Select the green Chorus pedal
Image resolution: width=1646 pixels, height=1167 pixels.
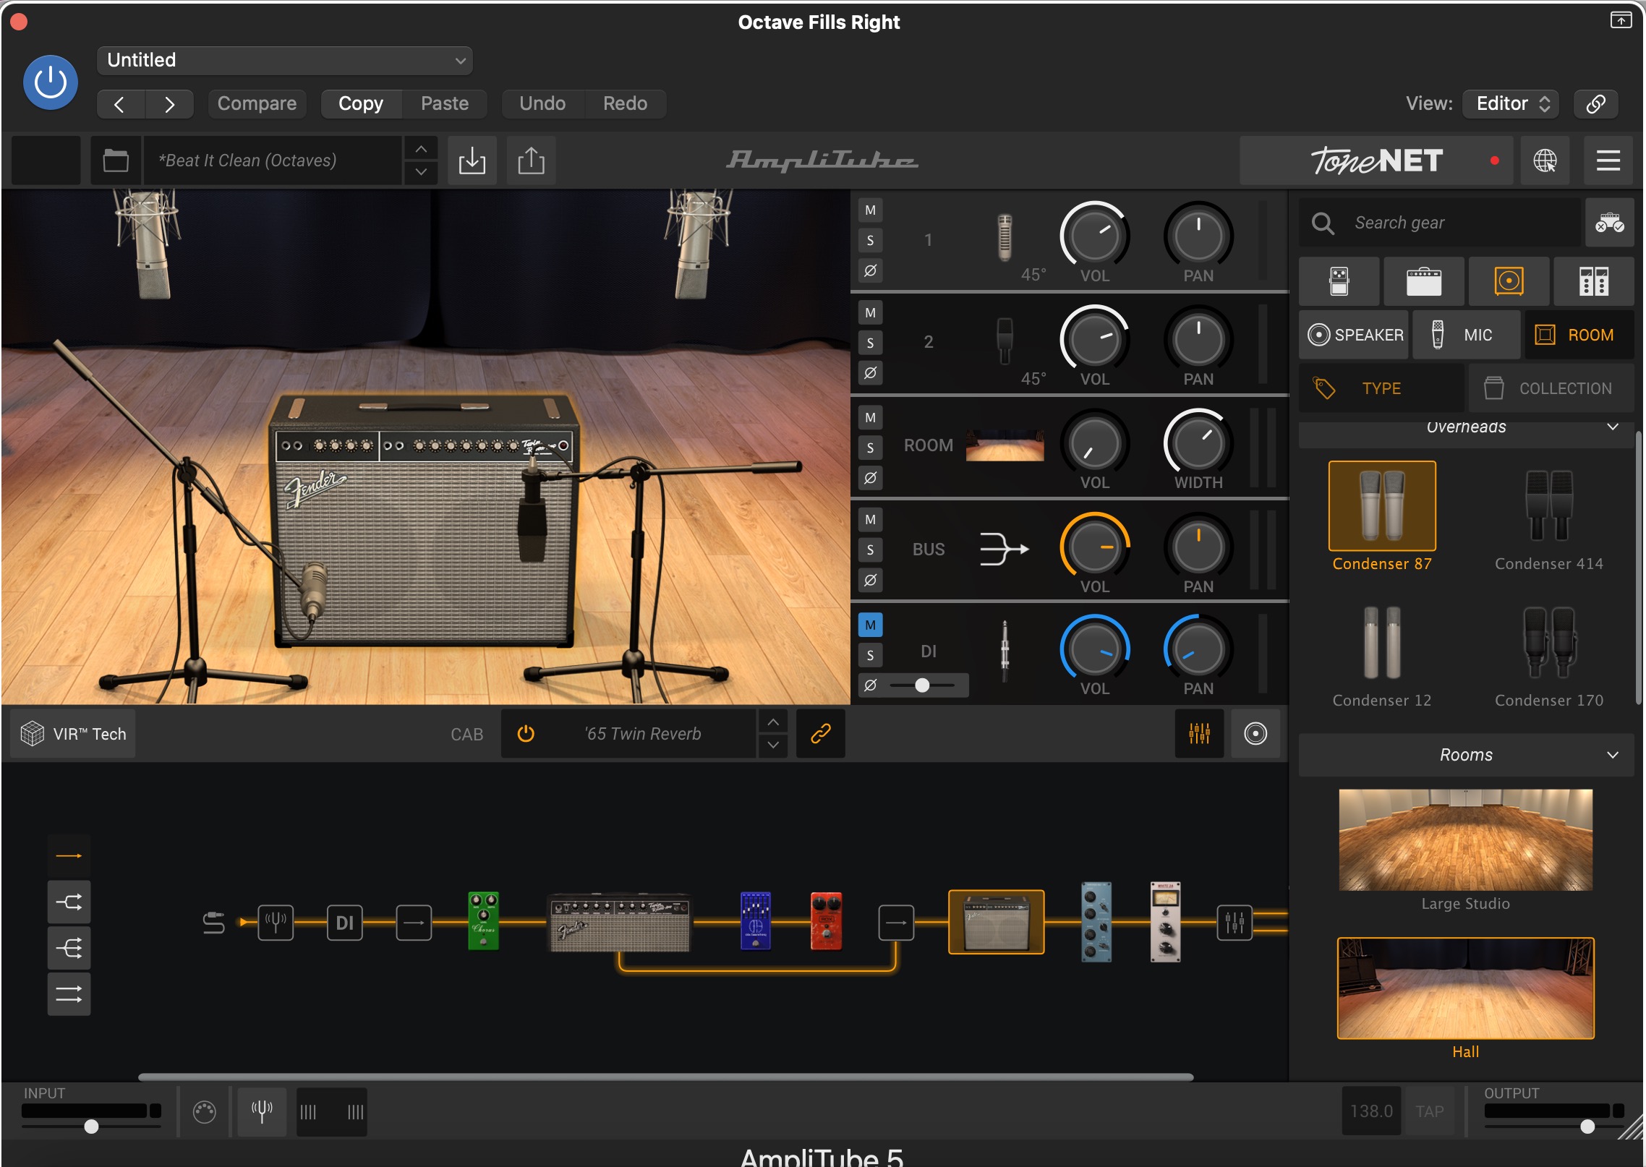tap(483, 921)
